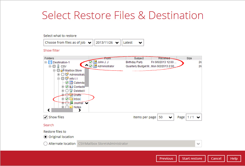
Task: Uncheck the Inbox folder checkbox
Action: pos(67,99)
